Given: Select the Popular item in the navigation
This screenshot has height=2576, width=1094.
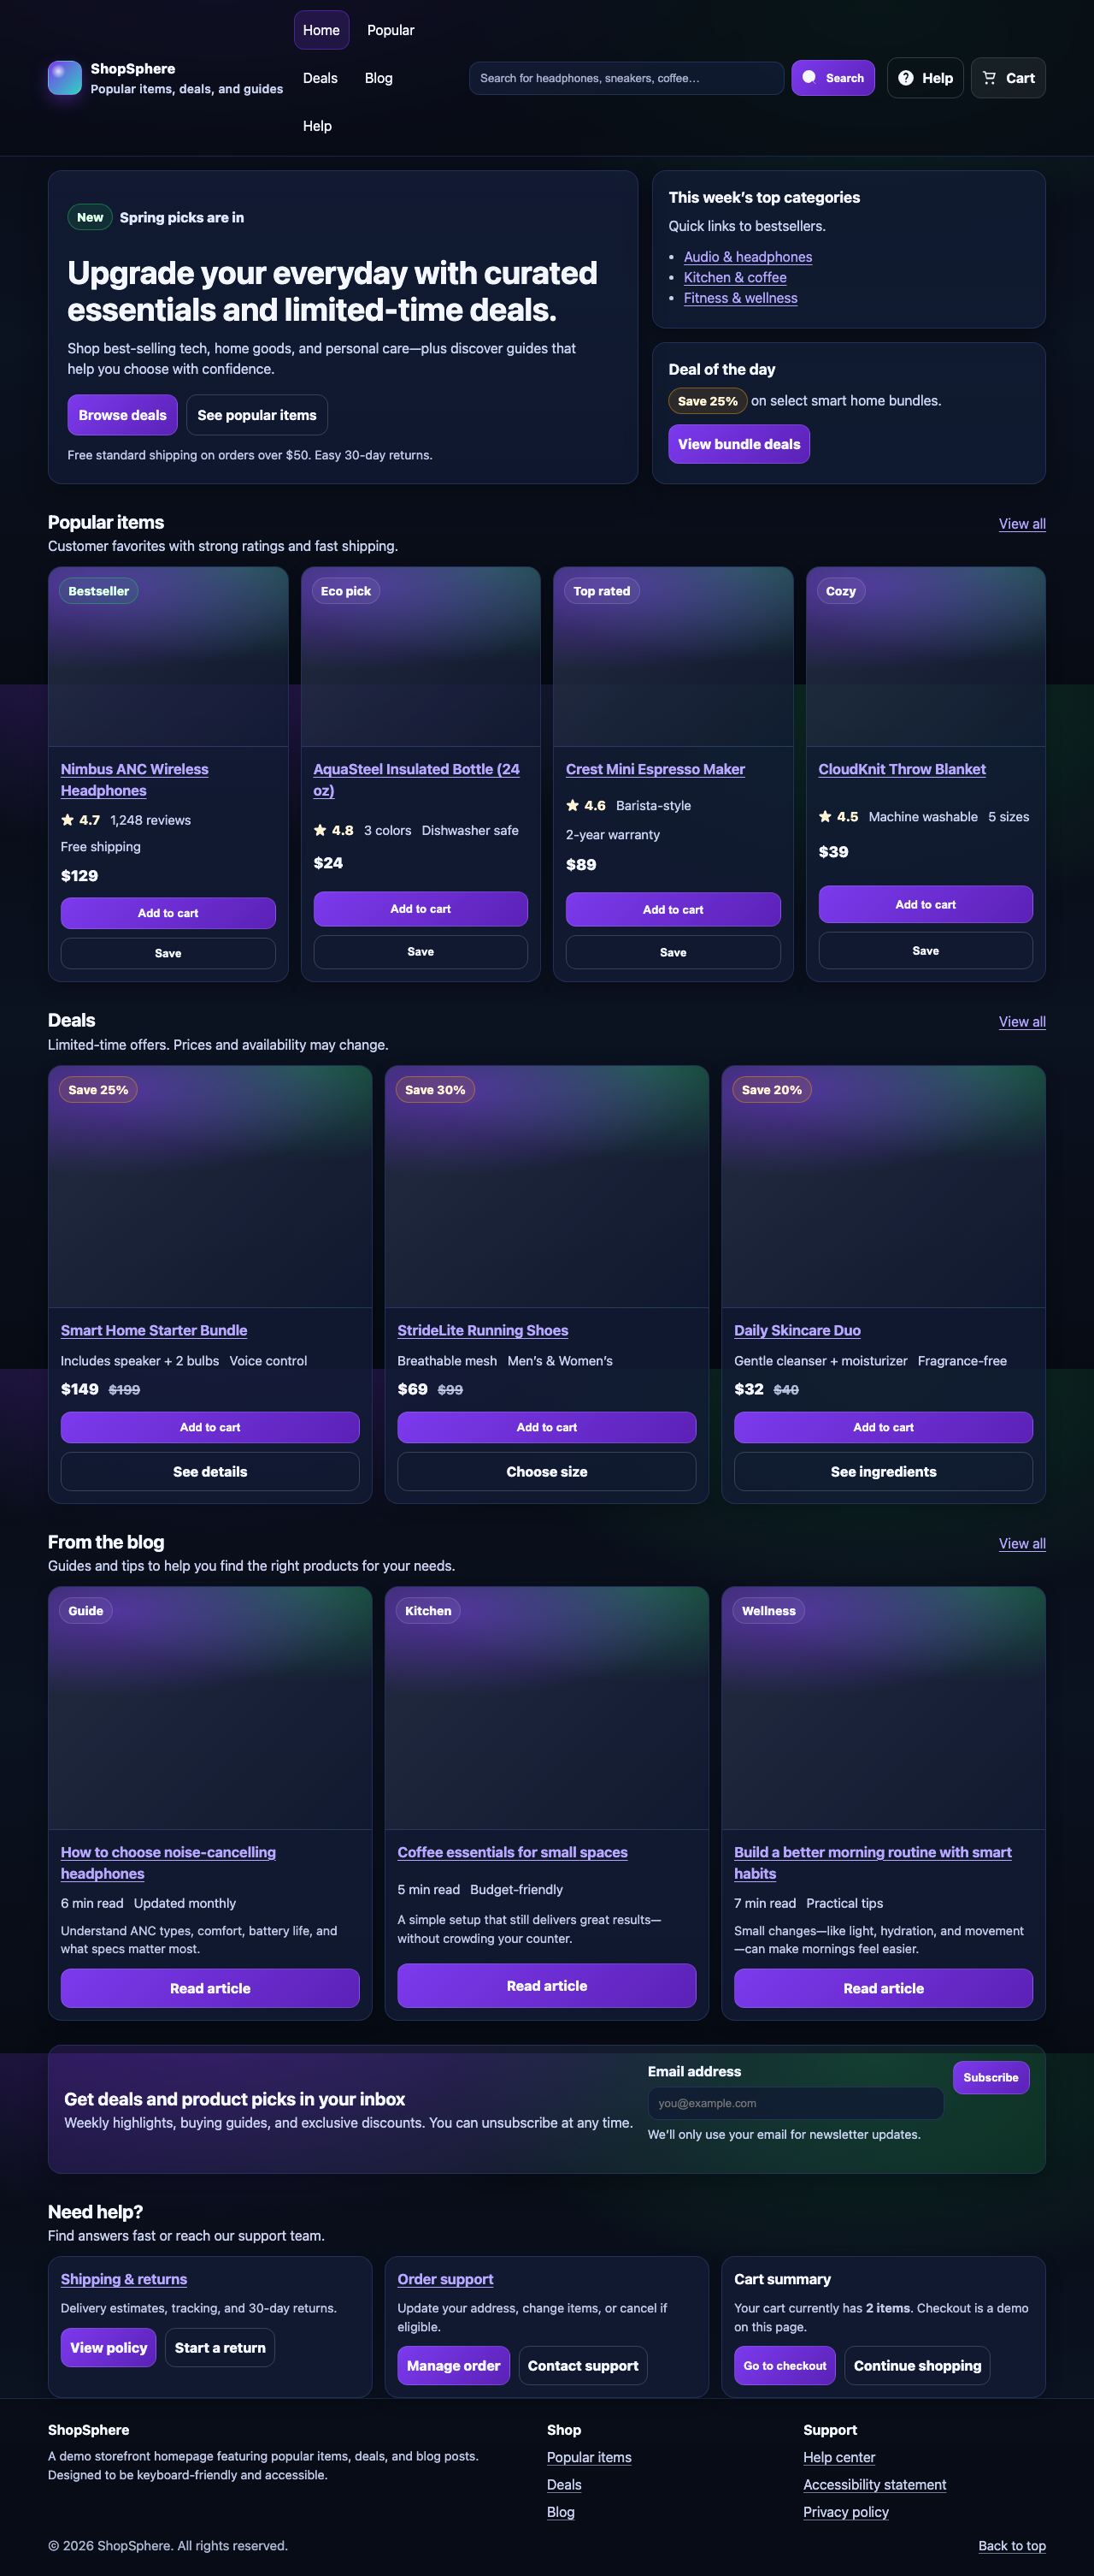Looking at the screenshot, I should click(x=390, y=30).
